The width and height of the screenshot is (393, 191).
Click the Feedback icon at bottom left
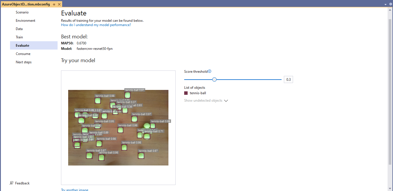(11, 183)
